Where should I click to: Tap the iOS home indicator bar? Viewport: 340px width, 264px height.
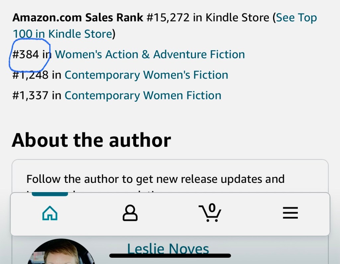[170, 256]
